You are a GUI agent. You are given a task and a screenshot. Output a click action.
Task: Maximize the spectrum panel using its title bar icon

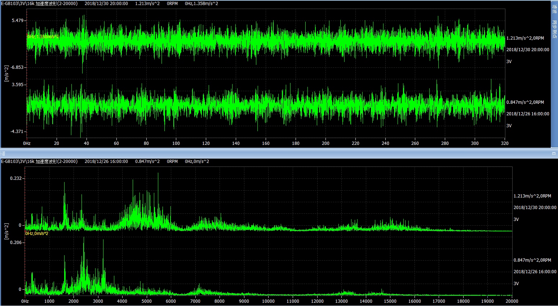click(554, 154)
